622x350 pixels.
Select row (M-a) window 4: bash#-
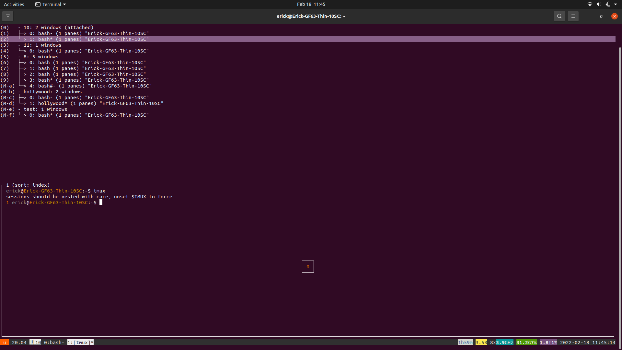click(x=308, y=86)
